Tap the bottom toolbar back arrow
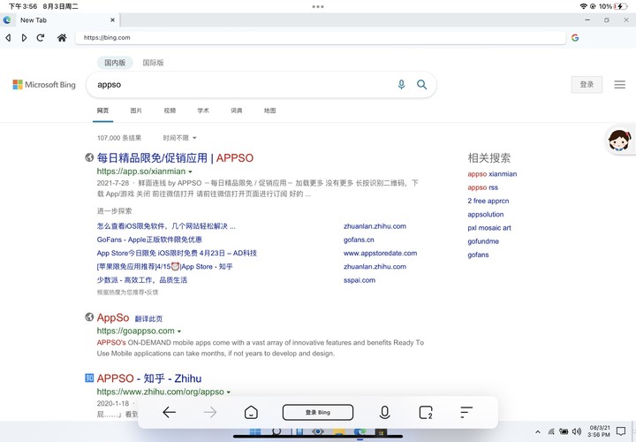Image resolution: width=636 pixels, height=442 pixels. tap(169, 412)
